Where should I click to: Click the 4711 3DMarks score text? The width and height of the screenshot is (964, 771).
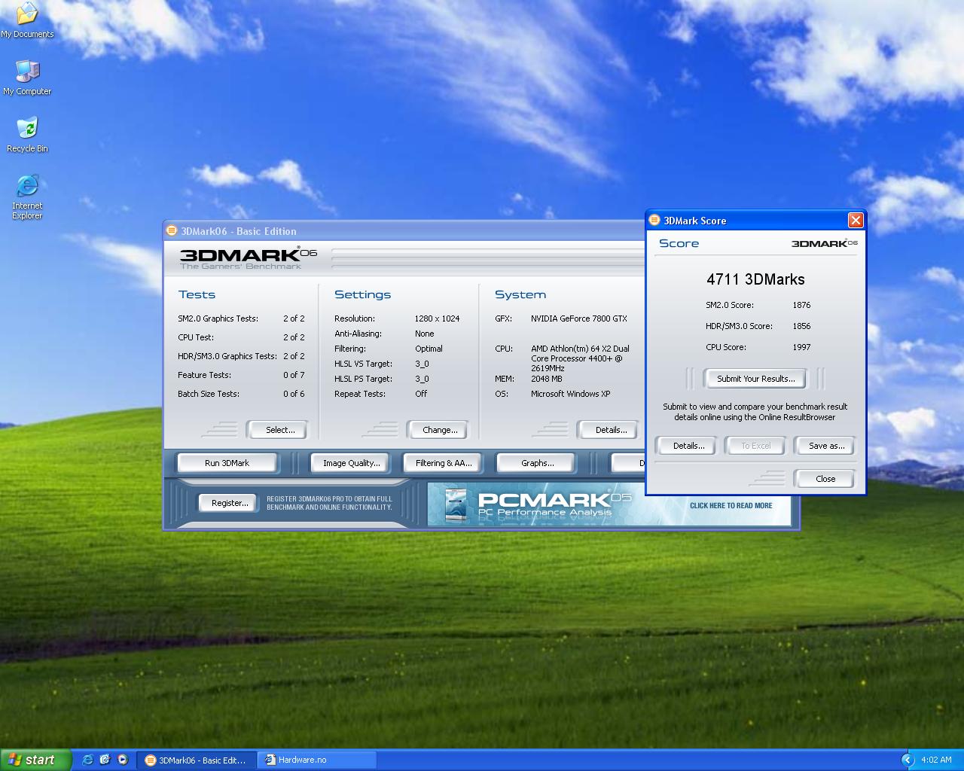coord(755,279)
